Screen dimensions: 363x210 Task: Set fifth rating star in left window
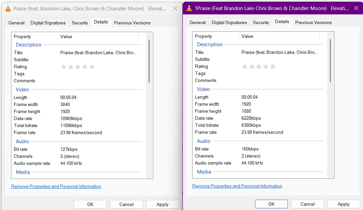point(92,67)
